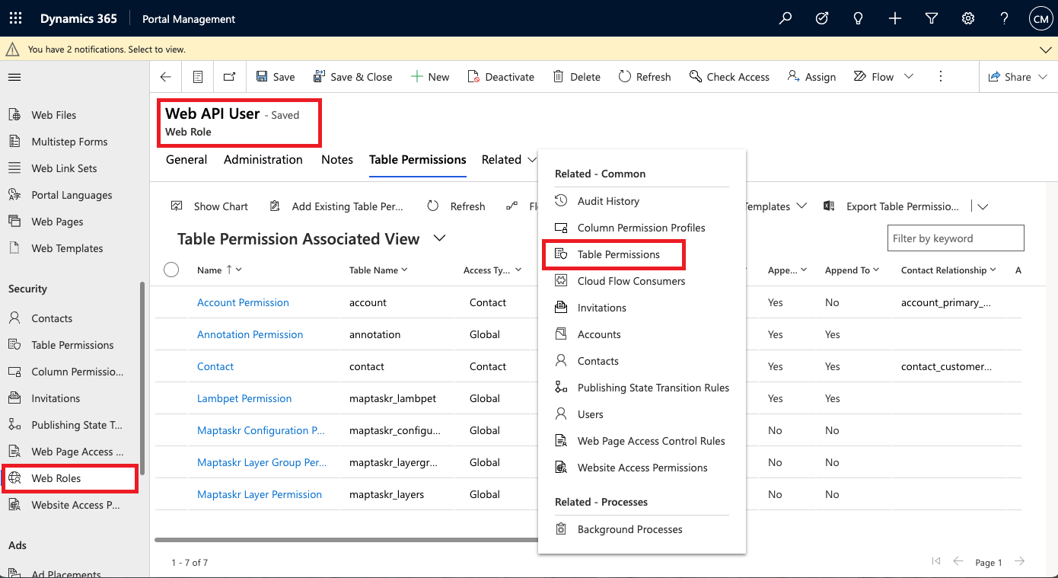Expand the Share dropdown chevron
Image resolution: width=1058 pixels, height=578 pixels.
click(x=1043, y=77)
